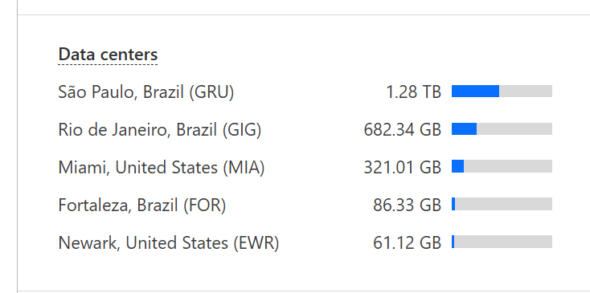Select Rio de Janeiro, Brazil (GIG) label
Screen dimensions: 590x293
[x=159, y=129]
